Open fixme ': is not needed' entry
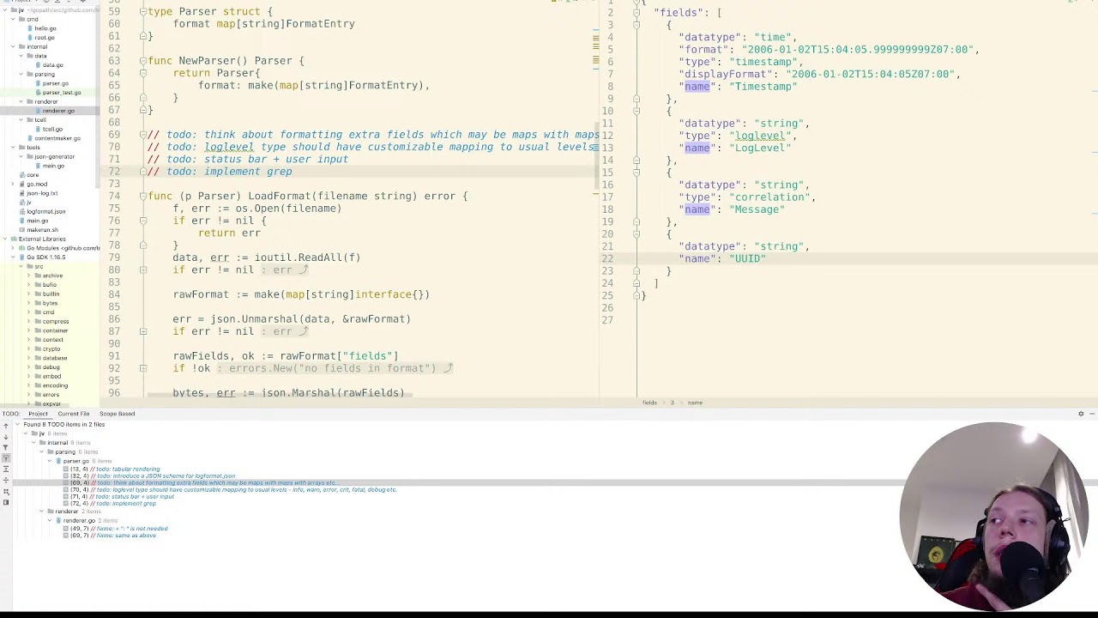Screen dimensions: 1098x618 point(118,529)
